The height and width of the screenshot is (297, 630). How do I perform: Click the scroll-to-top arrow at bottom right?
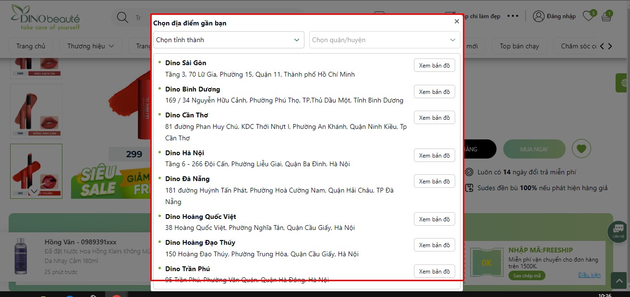[x=618, y=280]
